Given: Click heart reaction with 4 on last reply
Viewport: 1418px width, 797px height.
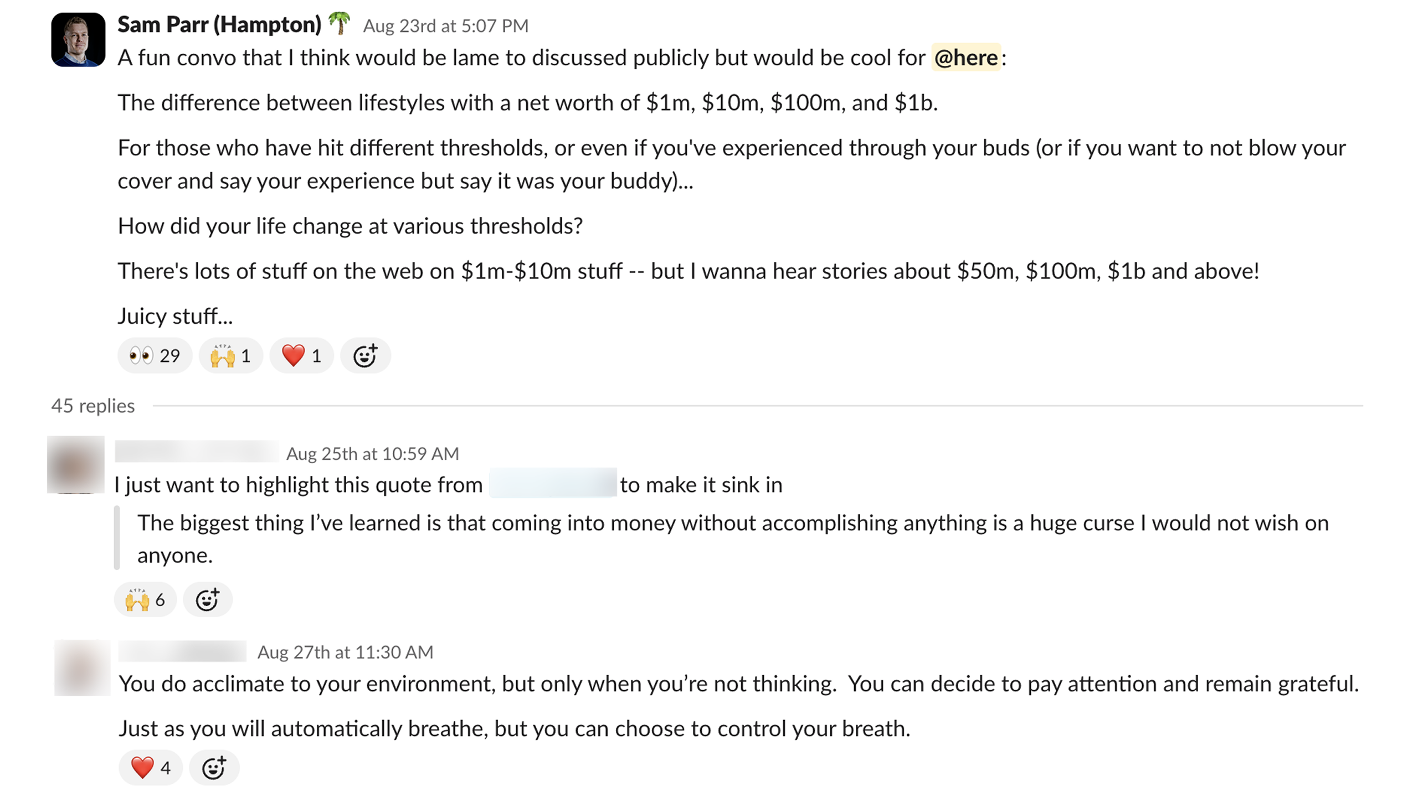Looking at the screenshot, I should 150,768.
